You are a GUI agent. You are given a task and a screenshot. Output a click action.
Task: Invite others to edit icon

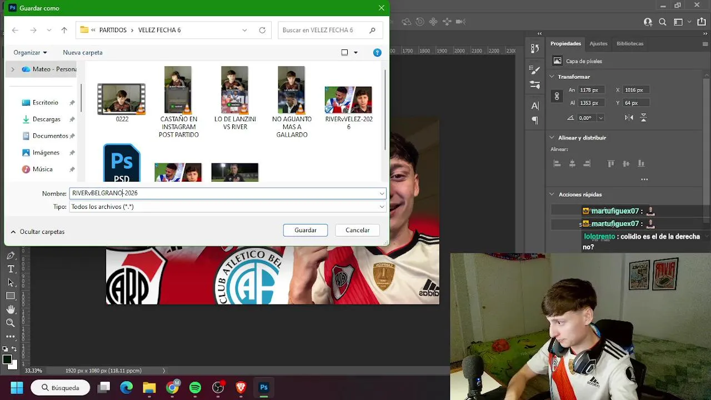(x=648, y=22)
